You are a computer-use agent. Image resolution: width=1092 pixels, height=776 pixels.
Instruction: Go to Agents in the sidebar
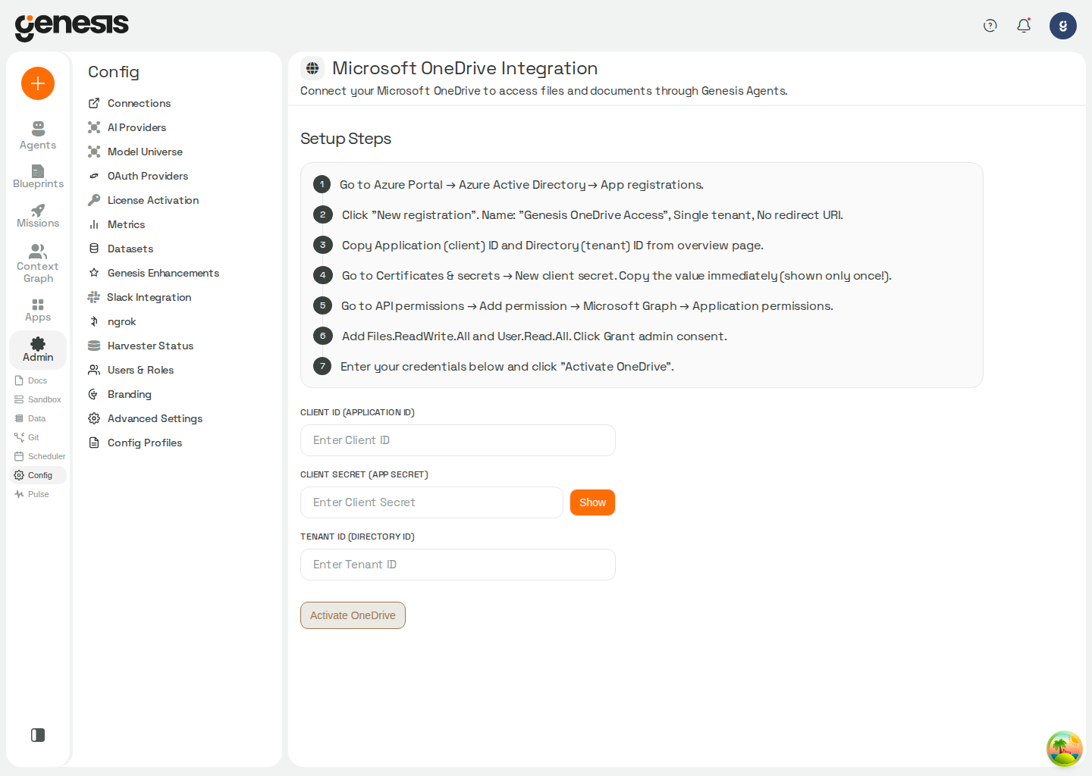(38, 136)
